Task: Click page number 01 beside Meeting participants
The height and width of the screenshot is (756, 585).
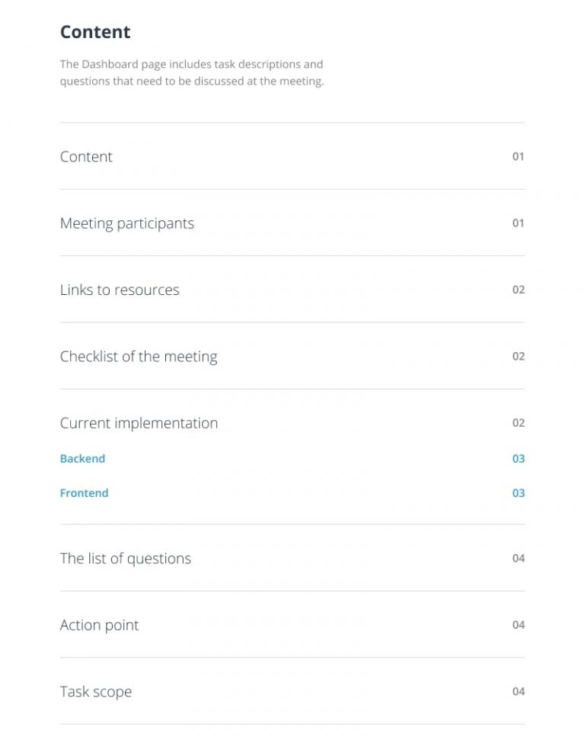Action: coord(518,223)
